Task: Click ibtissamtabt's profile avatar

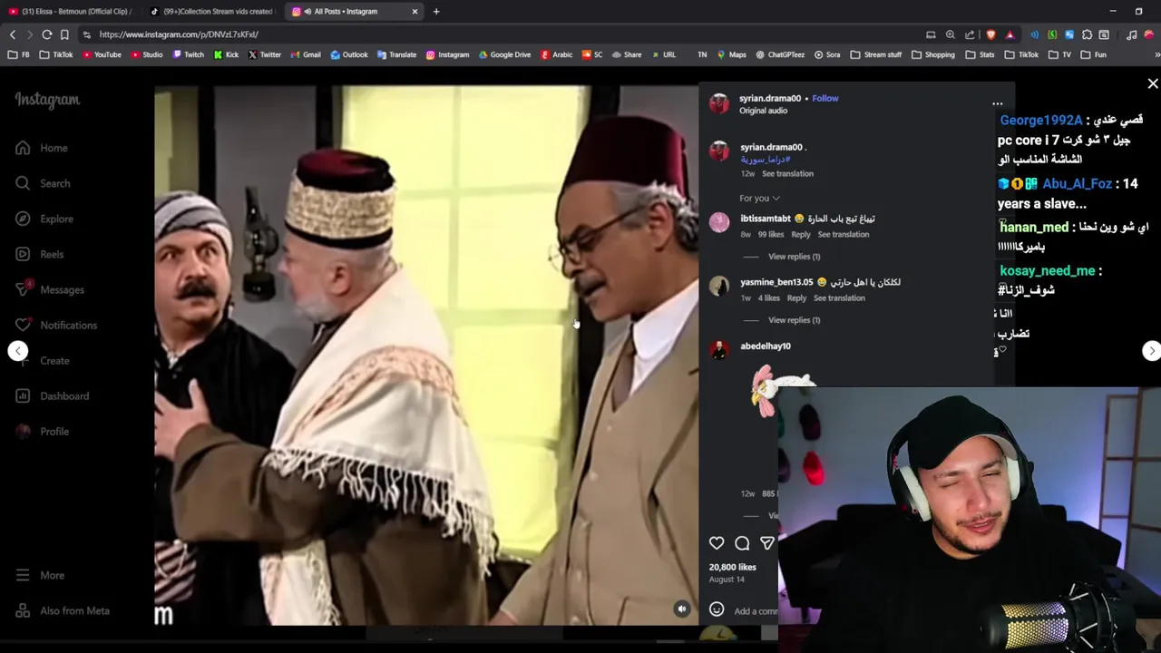Action: point(719,223)
